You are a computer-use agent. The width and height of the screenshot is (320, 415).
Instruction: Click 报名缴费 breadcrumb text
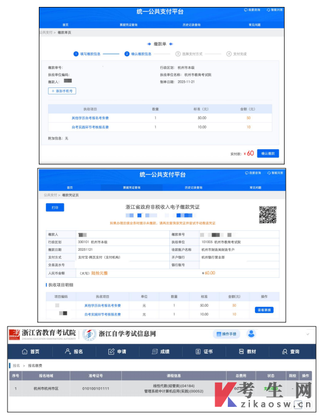(x=35, y=365)
